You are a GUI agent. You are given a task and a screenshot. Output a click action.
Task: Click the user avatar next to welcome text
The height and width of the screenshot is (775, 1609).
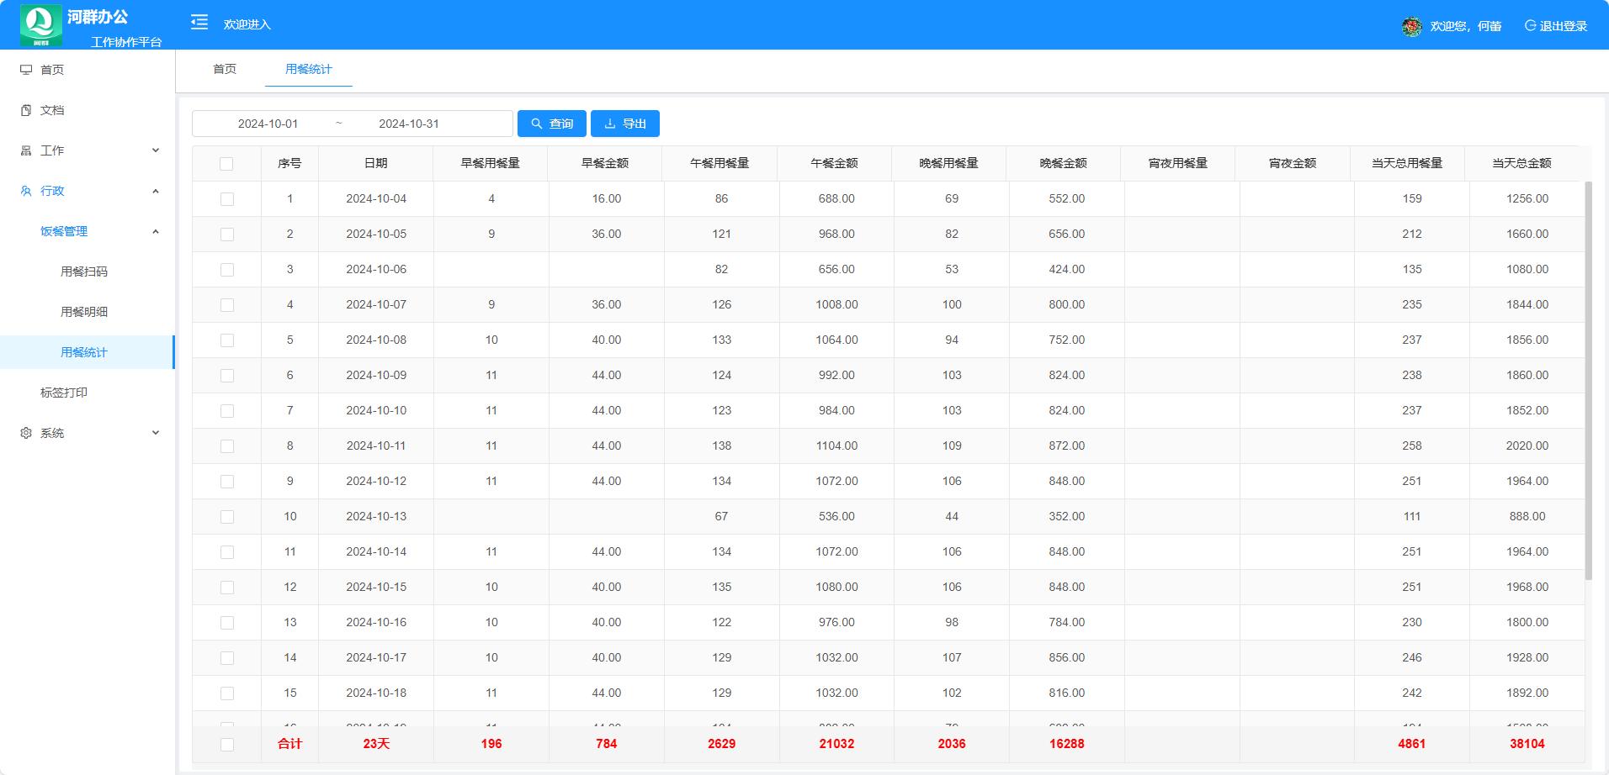coord(1411,26)
